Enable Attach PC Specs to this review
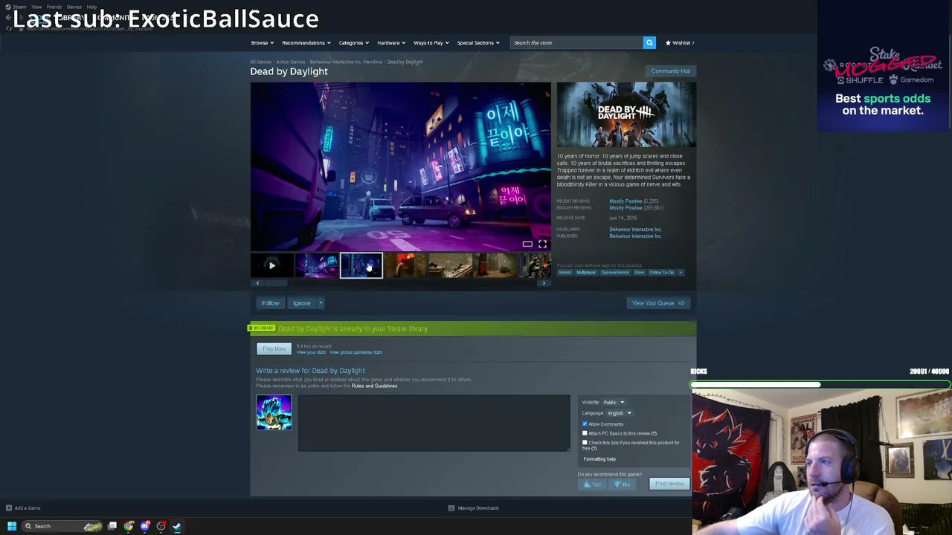The width and height of the screenshot is (952, 535). [585, 433]
